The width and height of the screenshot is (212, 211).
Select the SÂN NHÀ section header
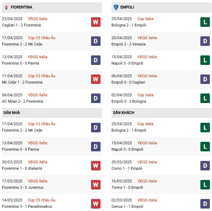pyautogui.click(x=12, y=113)
